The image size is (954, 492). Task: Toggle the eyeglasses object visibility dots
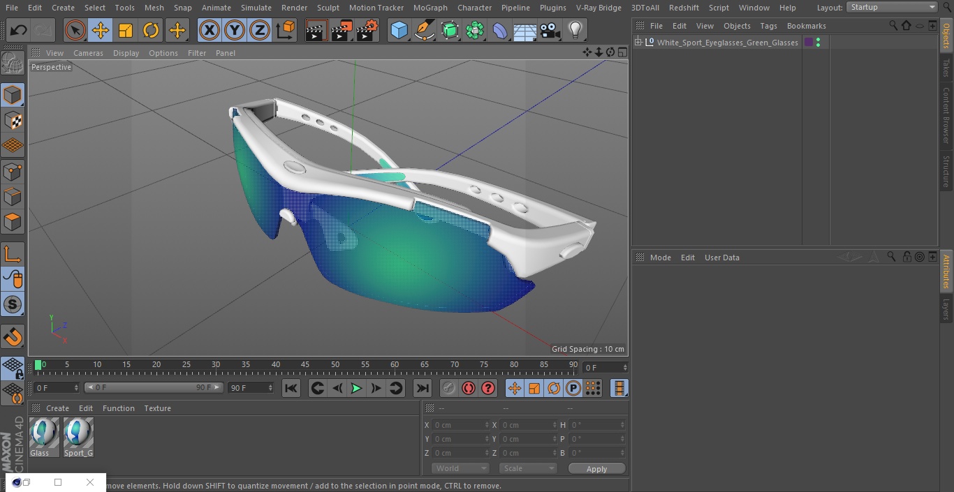click(x=818, y=43)
